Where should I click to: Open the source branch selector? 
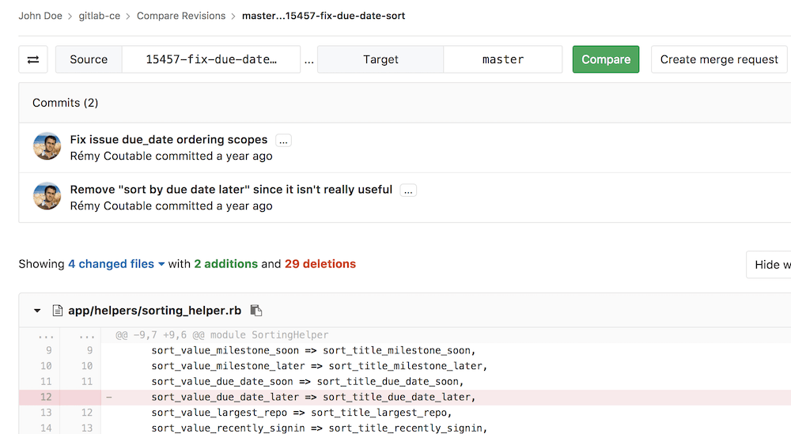point(211,59)
